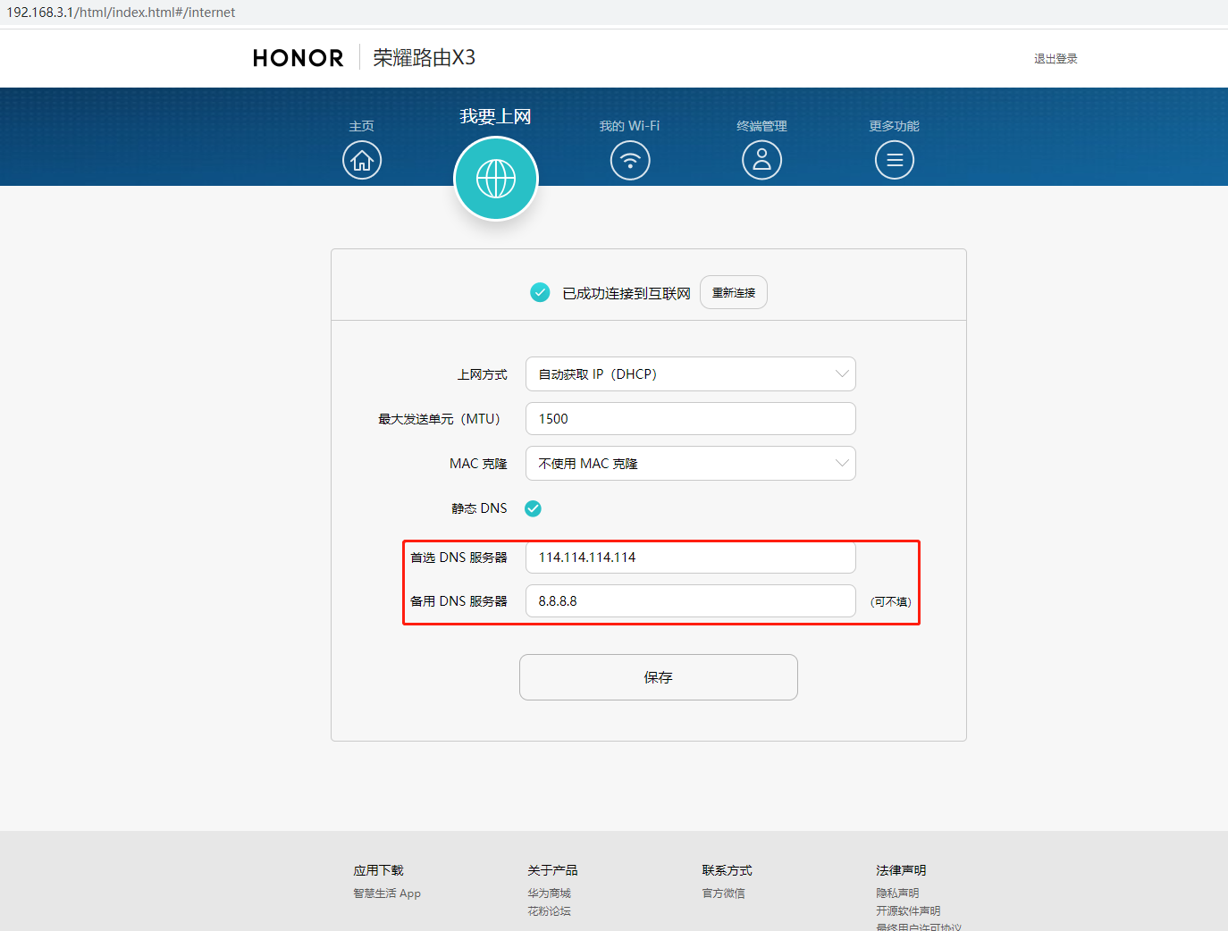Open the terminal management person icon
The width and height of the screenshot is (1228, 931).
click(761, 161)
